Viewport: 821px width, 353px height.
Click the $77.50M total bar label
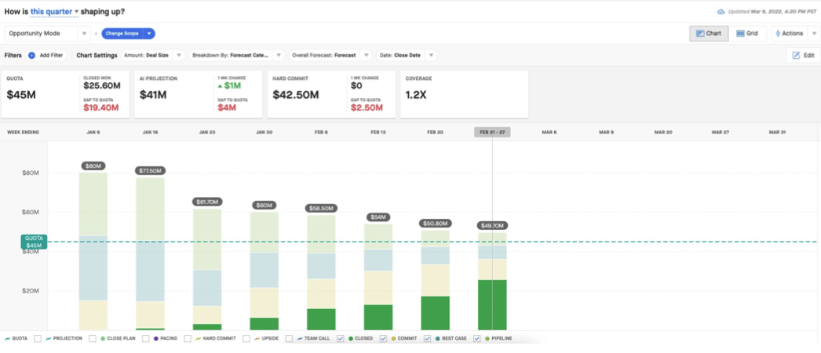coord(150,170)
